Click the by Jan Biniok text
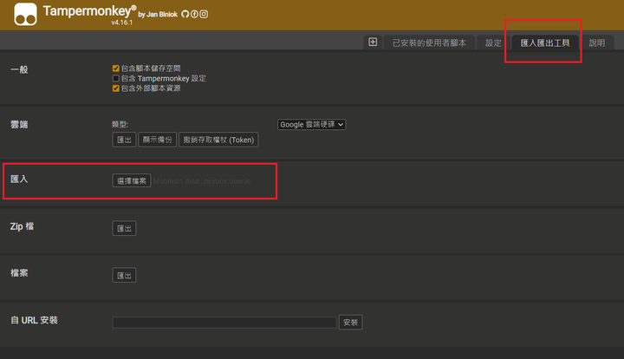Viewport: 624px width, 359px height. tap(158, 15)
